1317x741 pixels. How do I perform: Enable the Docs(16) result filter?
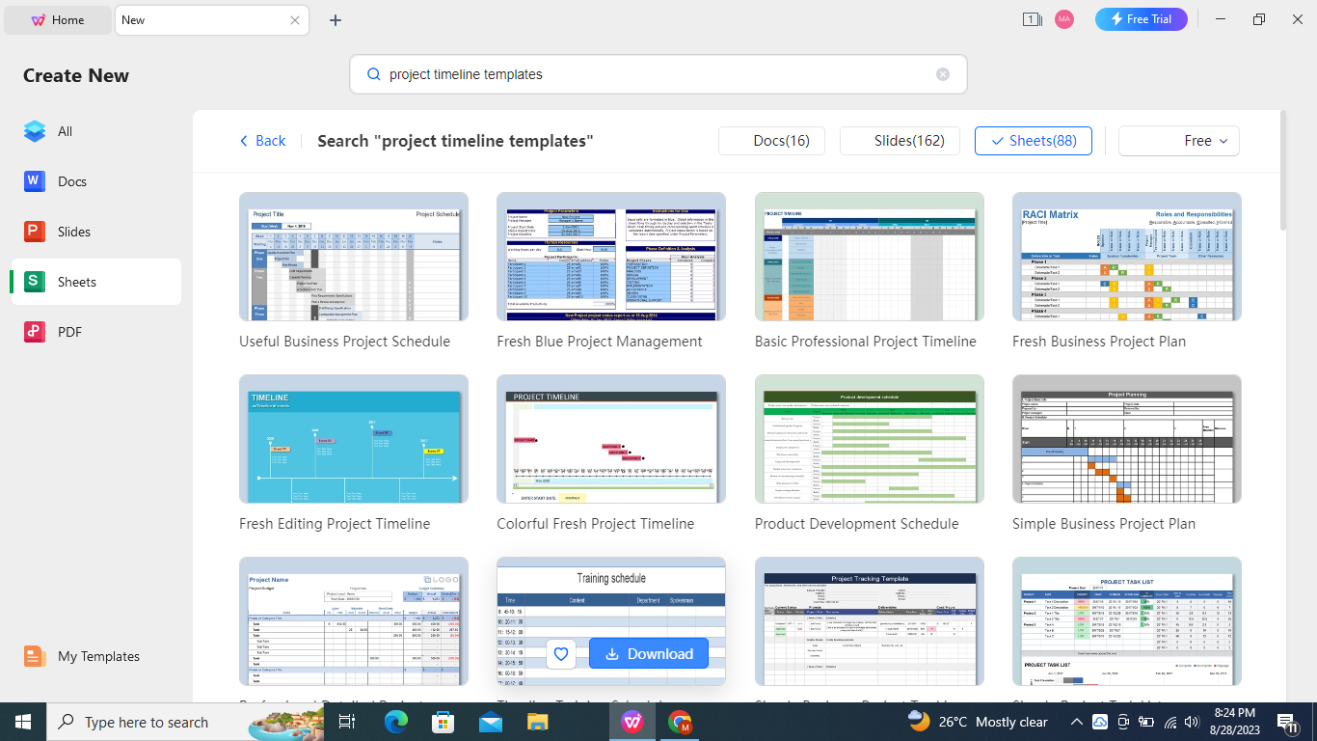(x=771, y=141)
